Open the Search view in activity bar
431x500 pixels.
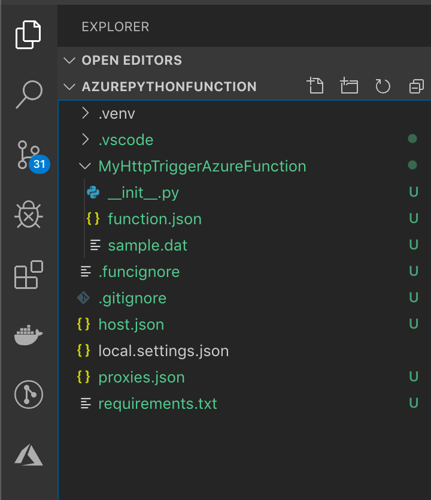(28, 94)
